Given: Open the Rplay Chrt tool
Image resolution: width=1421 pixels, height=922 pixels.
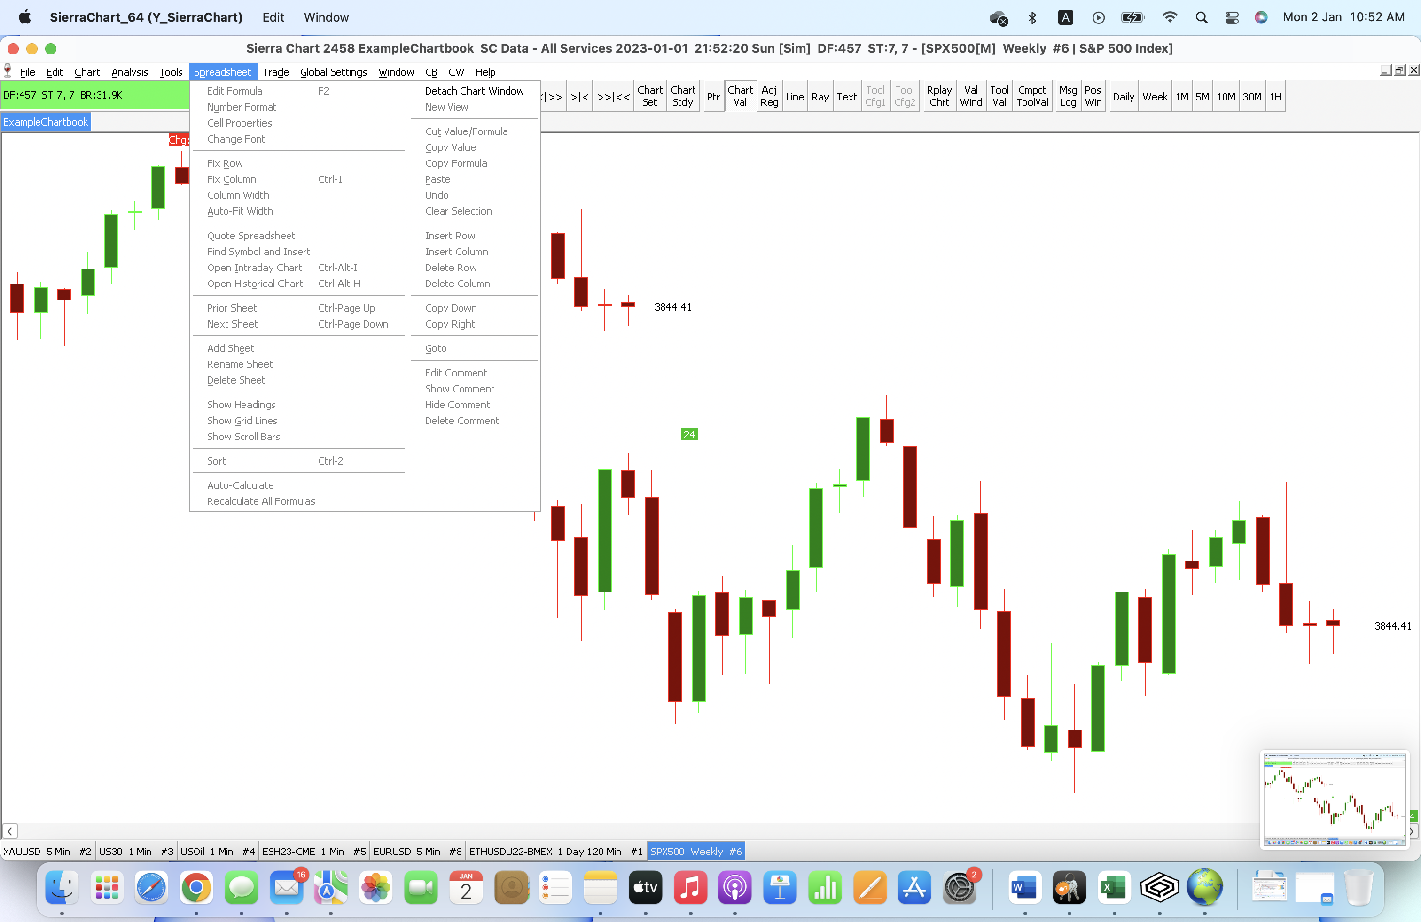Looking at the screenshot, I should (x=938, y=96).
